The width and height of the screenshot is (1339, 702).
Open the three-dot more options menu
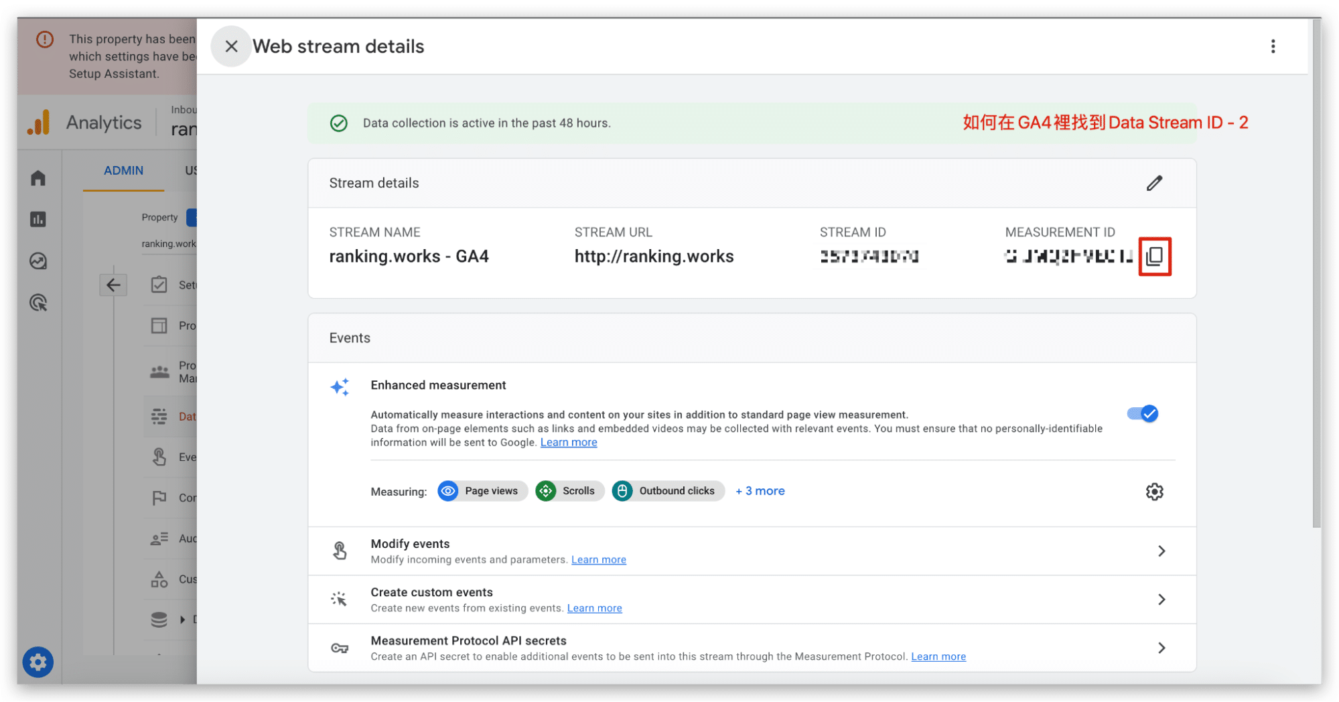click(1273, 46)
